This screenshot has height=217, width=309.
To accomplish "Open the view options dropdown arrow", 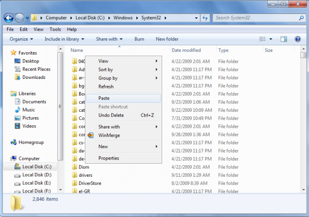I will pyautogui.click(x=271, y=39).
